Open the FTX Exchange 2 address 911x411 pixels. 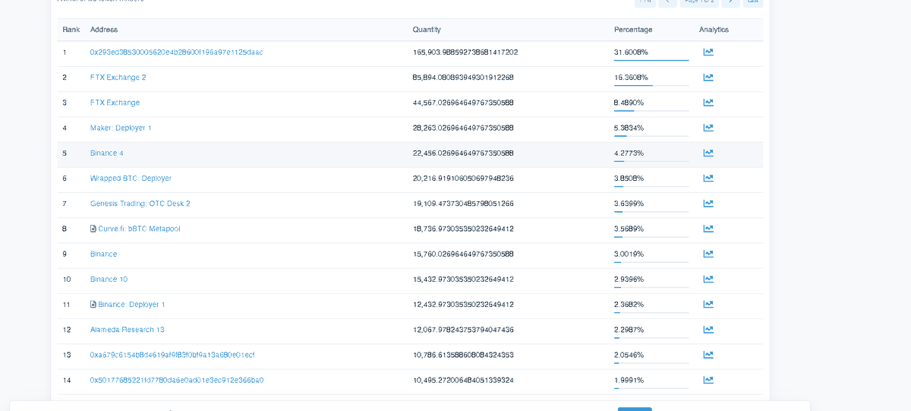(118, 77)
